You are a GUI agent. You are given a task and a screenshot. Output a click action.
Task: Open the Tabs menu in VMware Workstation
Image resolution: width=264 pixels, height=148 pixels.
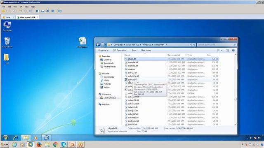pos(26,7)
